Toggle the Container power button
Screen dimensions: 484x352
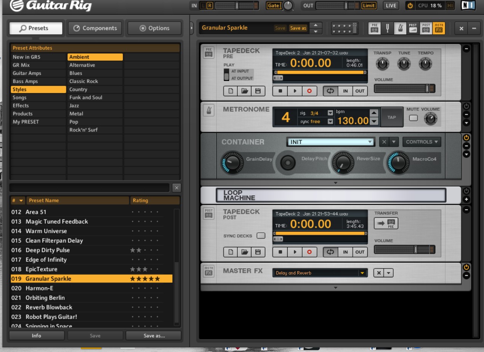click(466, 137)
